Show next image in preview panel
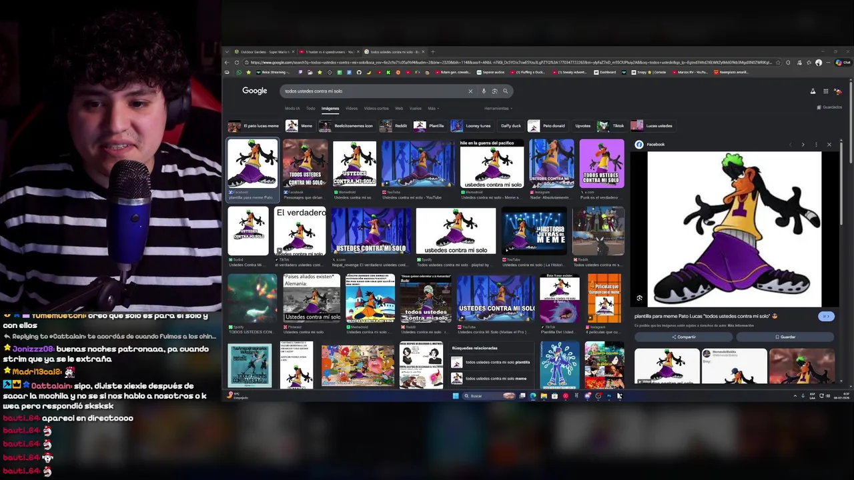Viewport: 854px width, 480px height. (x=803, y=145)
